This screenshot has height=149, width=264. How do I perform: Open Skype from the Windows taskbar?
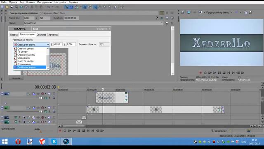[x=54, y=142]
